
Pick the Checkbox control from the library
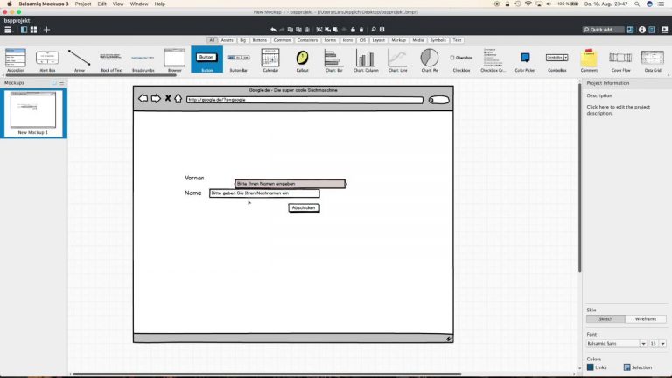pyautogui.click(x=462, y=60)
